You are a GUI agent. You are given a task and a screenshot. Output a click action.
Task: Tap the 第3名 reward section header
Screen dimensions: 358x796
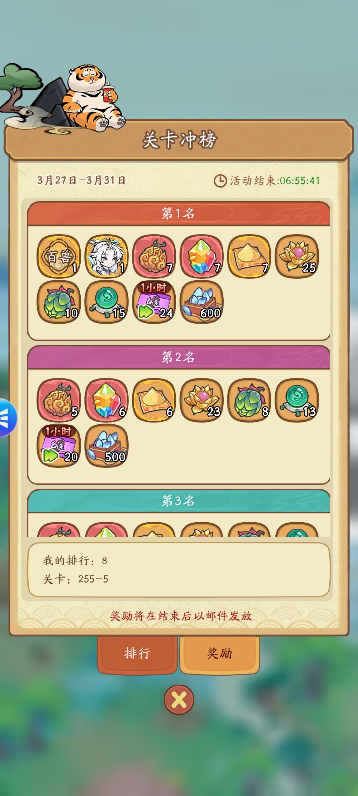pyautogui.click(x=179, y=501)
